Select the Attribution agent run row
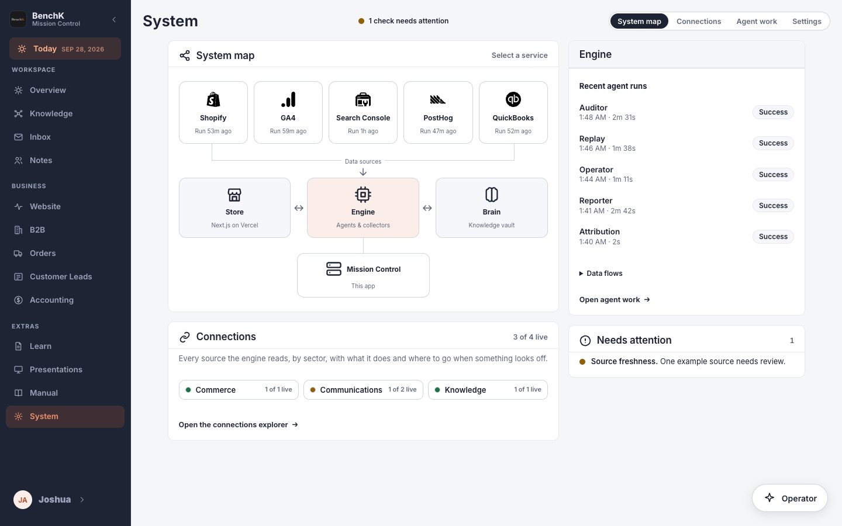The height and width of the screenshot is (526, 842). pos(686,237)
